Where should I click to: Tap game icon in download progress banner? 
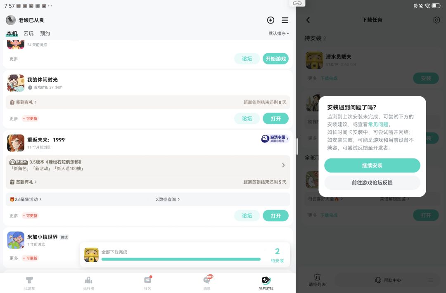click(91, 255)
